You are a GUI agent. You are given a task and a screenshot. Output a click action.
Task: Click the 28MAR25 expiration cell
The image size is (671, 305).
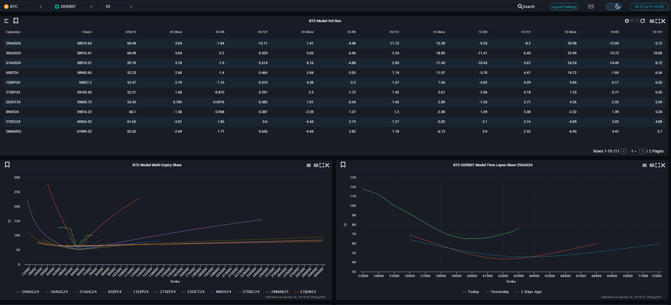13,132
